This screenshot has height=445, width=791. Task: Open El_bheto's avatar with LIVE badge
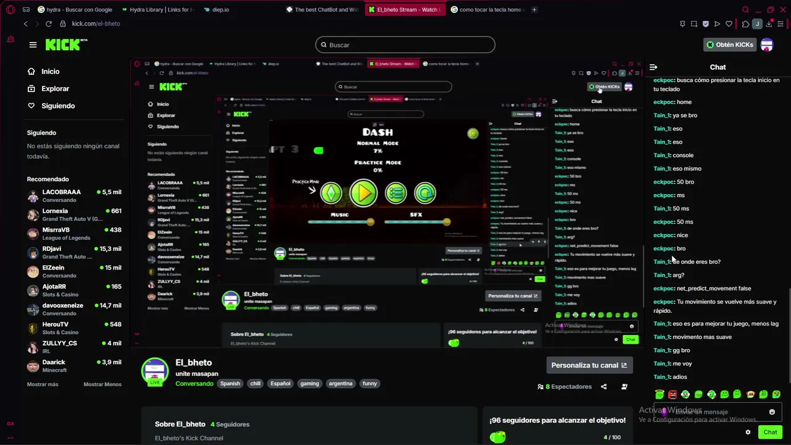155,372
